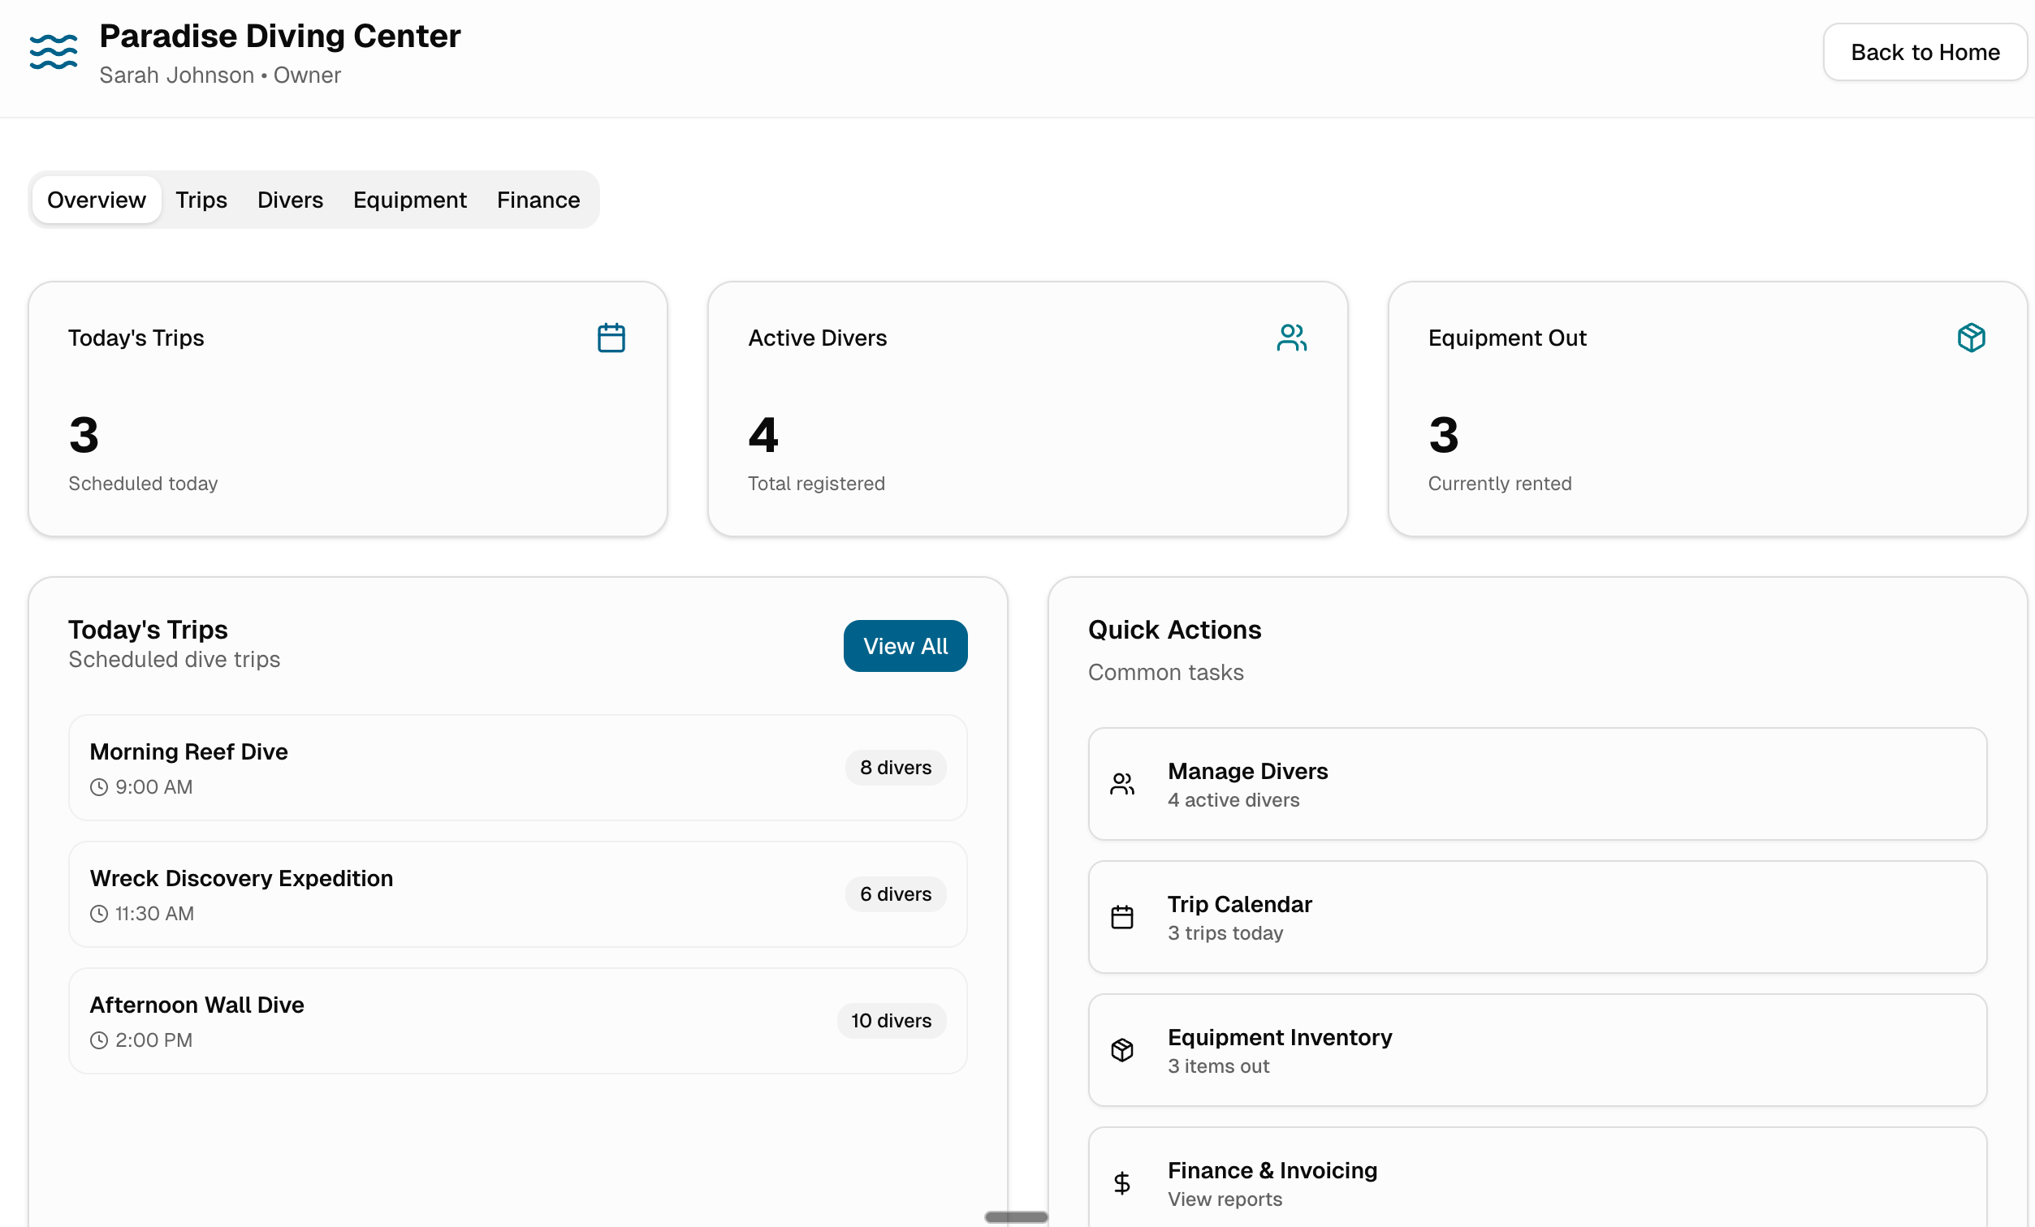Click the horizontal scrollbar at bottom
The width and height of the screenshot is (2035, 1227).
pos(1015,1216)
